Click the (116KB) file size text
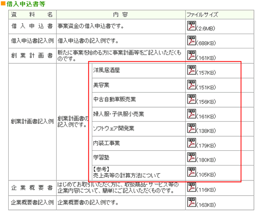 tap(206, 190)
